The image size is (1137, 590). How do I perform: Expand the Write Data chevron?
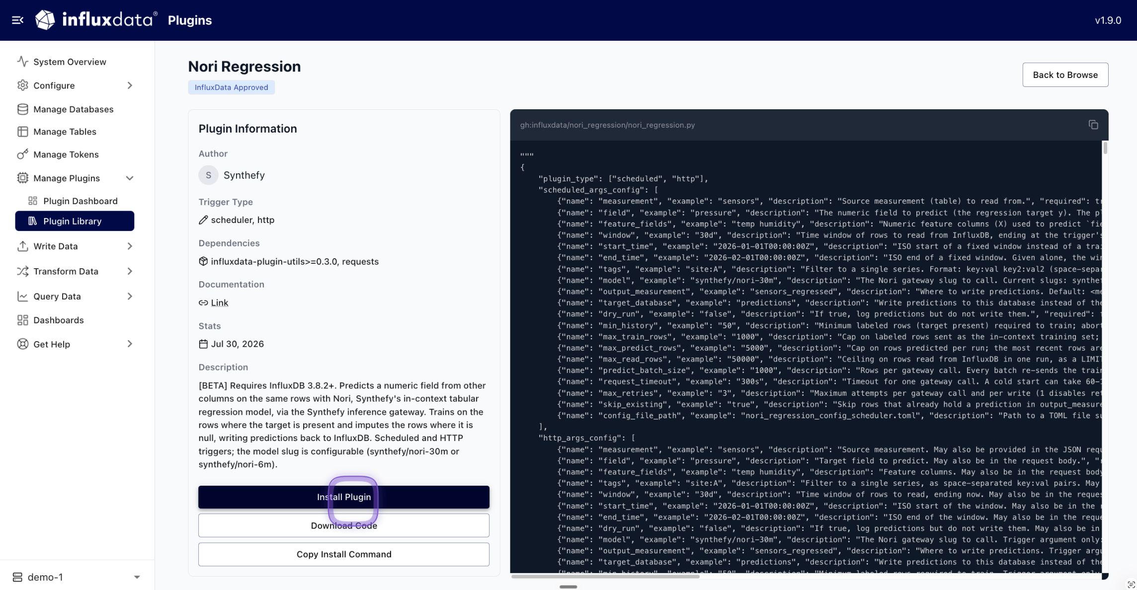point(130,246)
